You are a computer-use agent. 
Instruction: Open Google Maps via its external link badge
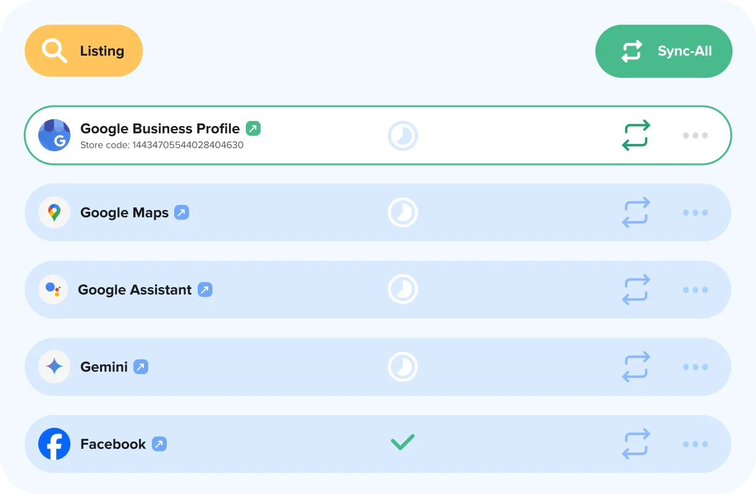coord(180,212)
